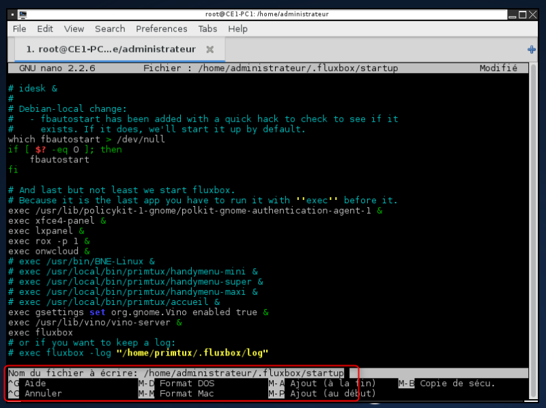This screenshot has width=546, height=408.
Task: Click the '^C Annuler' shortcut
Action: [x=35, y=394]
